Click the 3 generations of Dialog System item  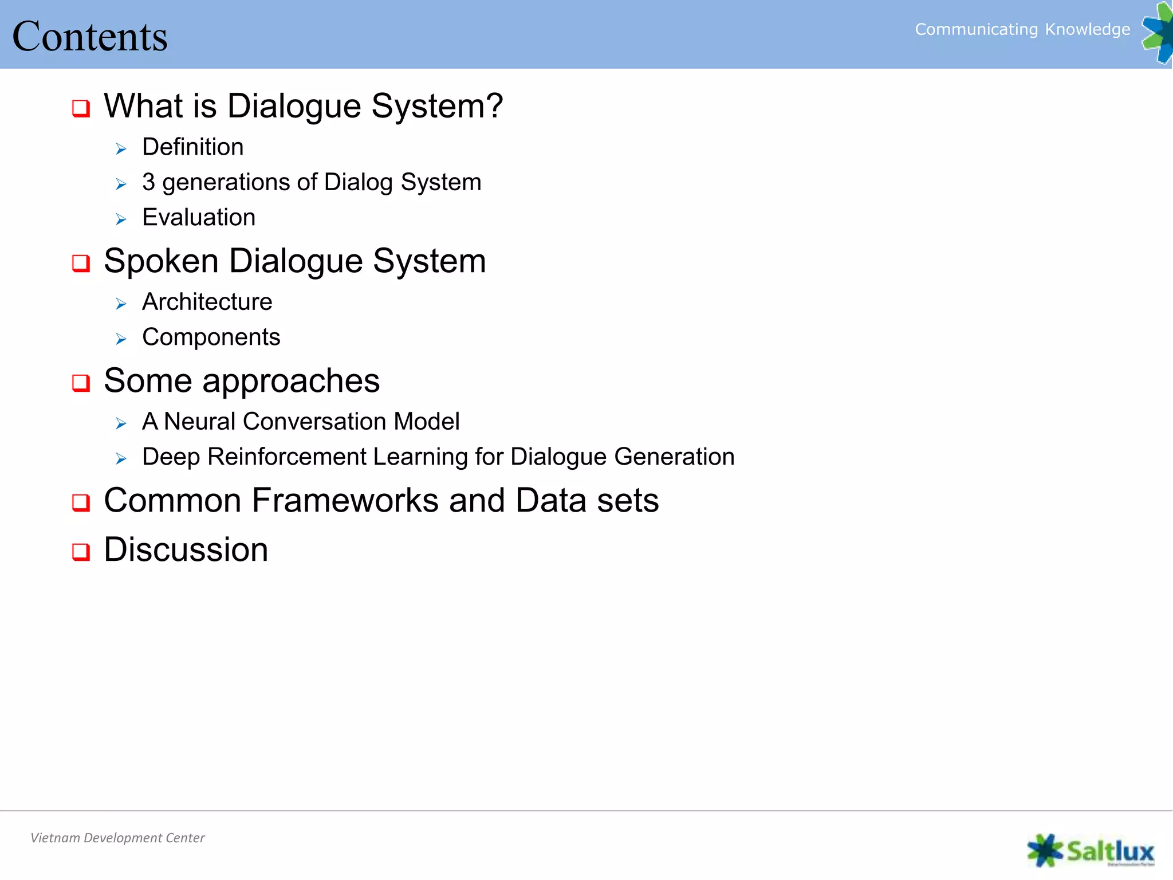click(312, 182)
